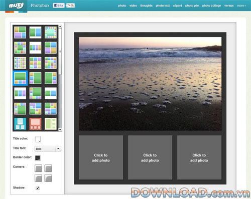Screen dimensions: 251x199
Task: Choose the three-by-three grid layout
Action: point(35,63)
